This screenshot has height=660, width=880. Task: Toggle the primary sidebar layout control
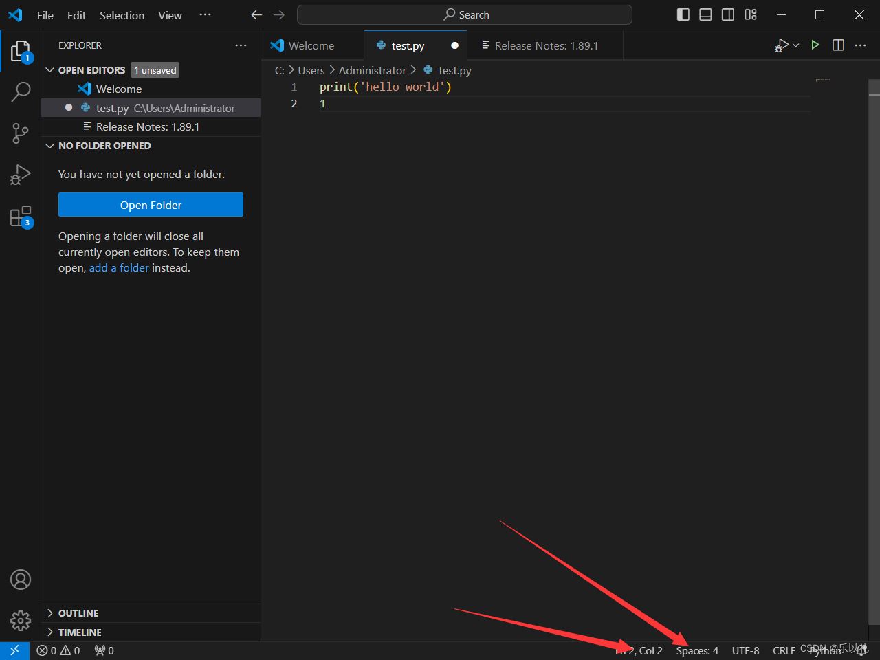click(x=683, y=14)
